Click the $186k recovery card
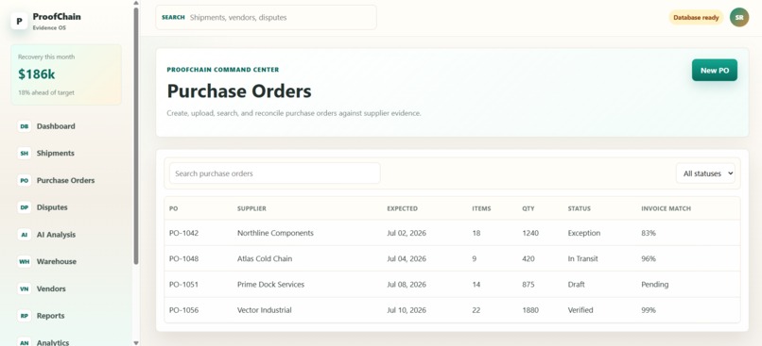 coord(66,74)
